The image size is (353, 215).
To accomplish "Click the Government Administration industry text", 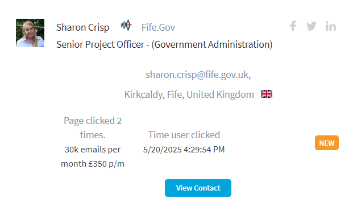I will (x=212, y=44).
